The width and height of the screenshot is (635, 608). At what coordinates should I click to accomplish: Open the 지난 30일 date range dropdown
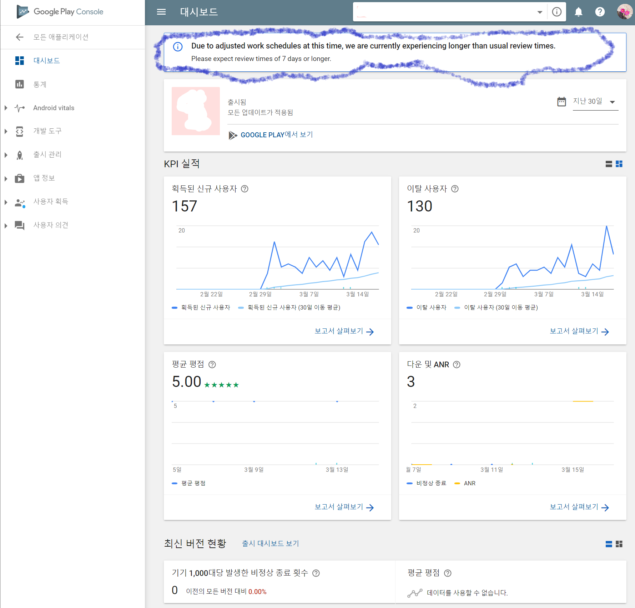(x=595, y=102)
